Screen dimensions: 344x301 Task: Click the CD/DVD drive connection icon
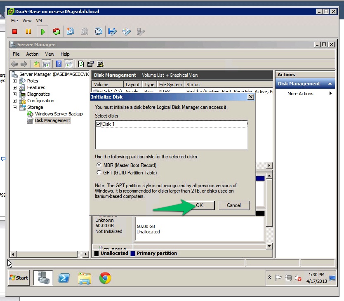pos(127,32)
